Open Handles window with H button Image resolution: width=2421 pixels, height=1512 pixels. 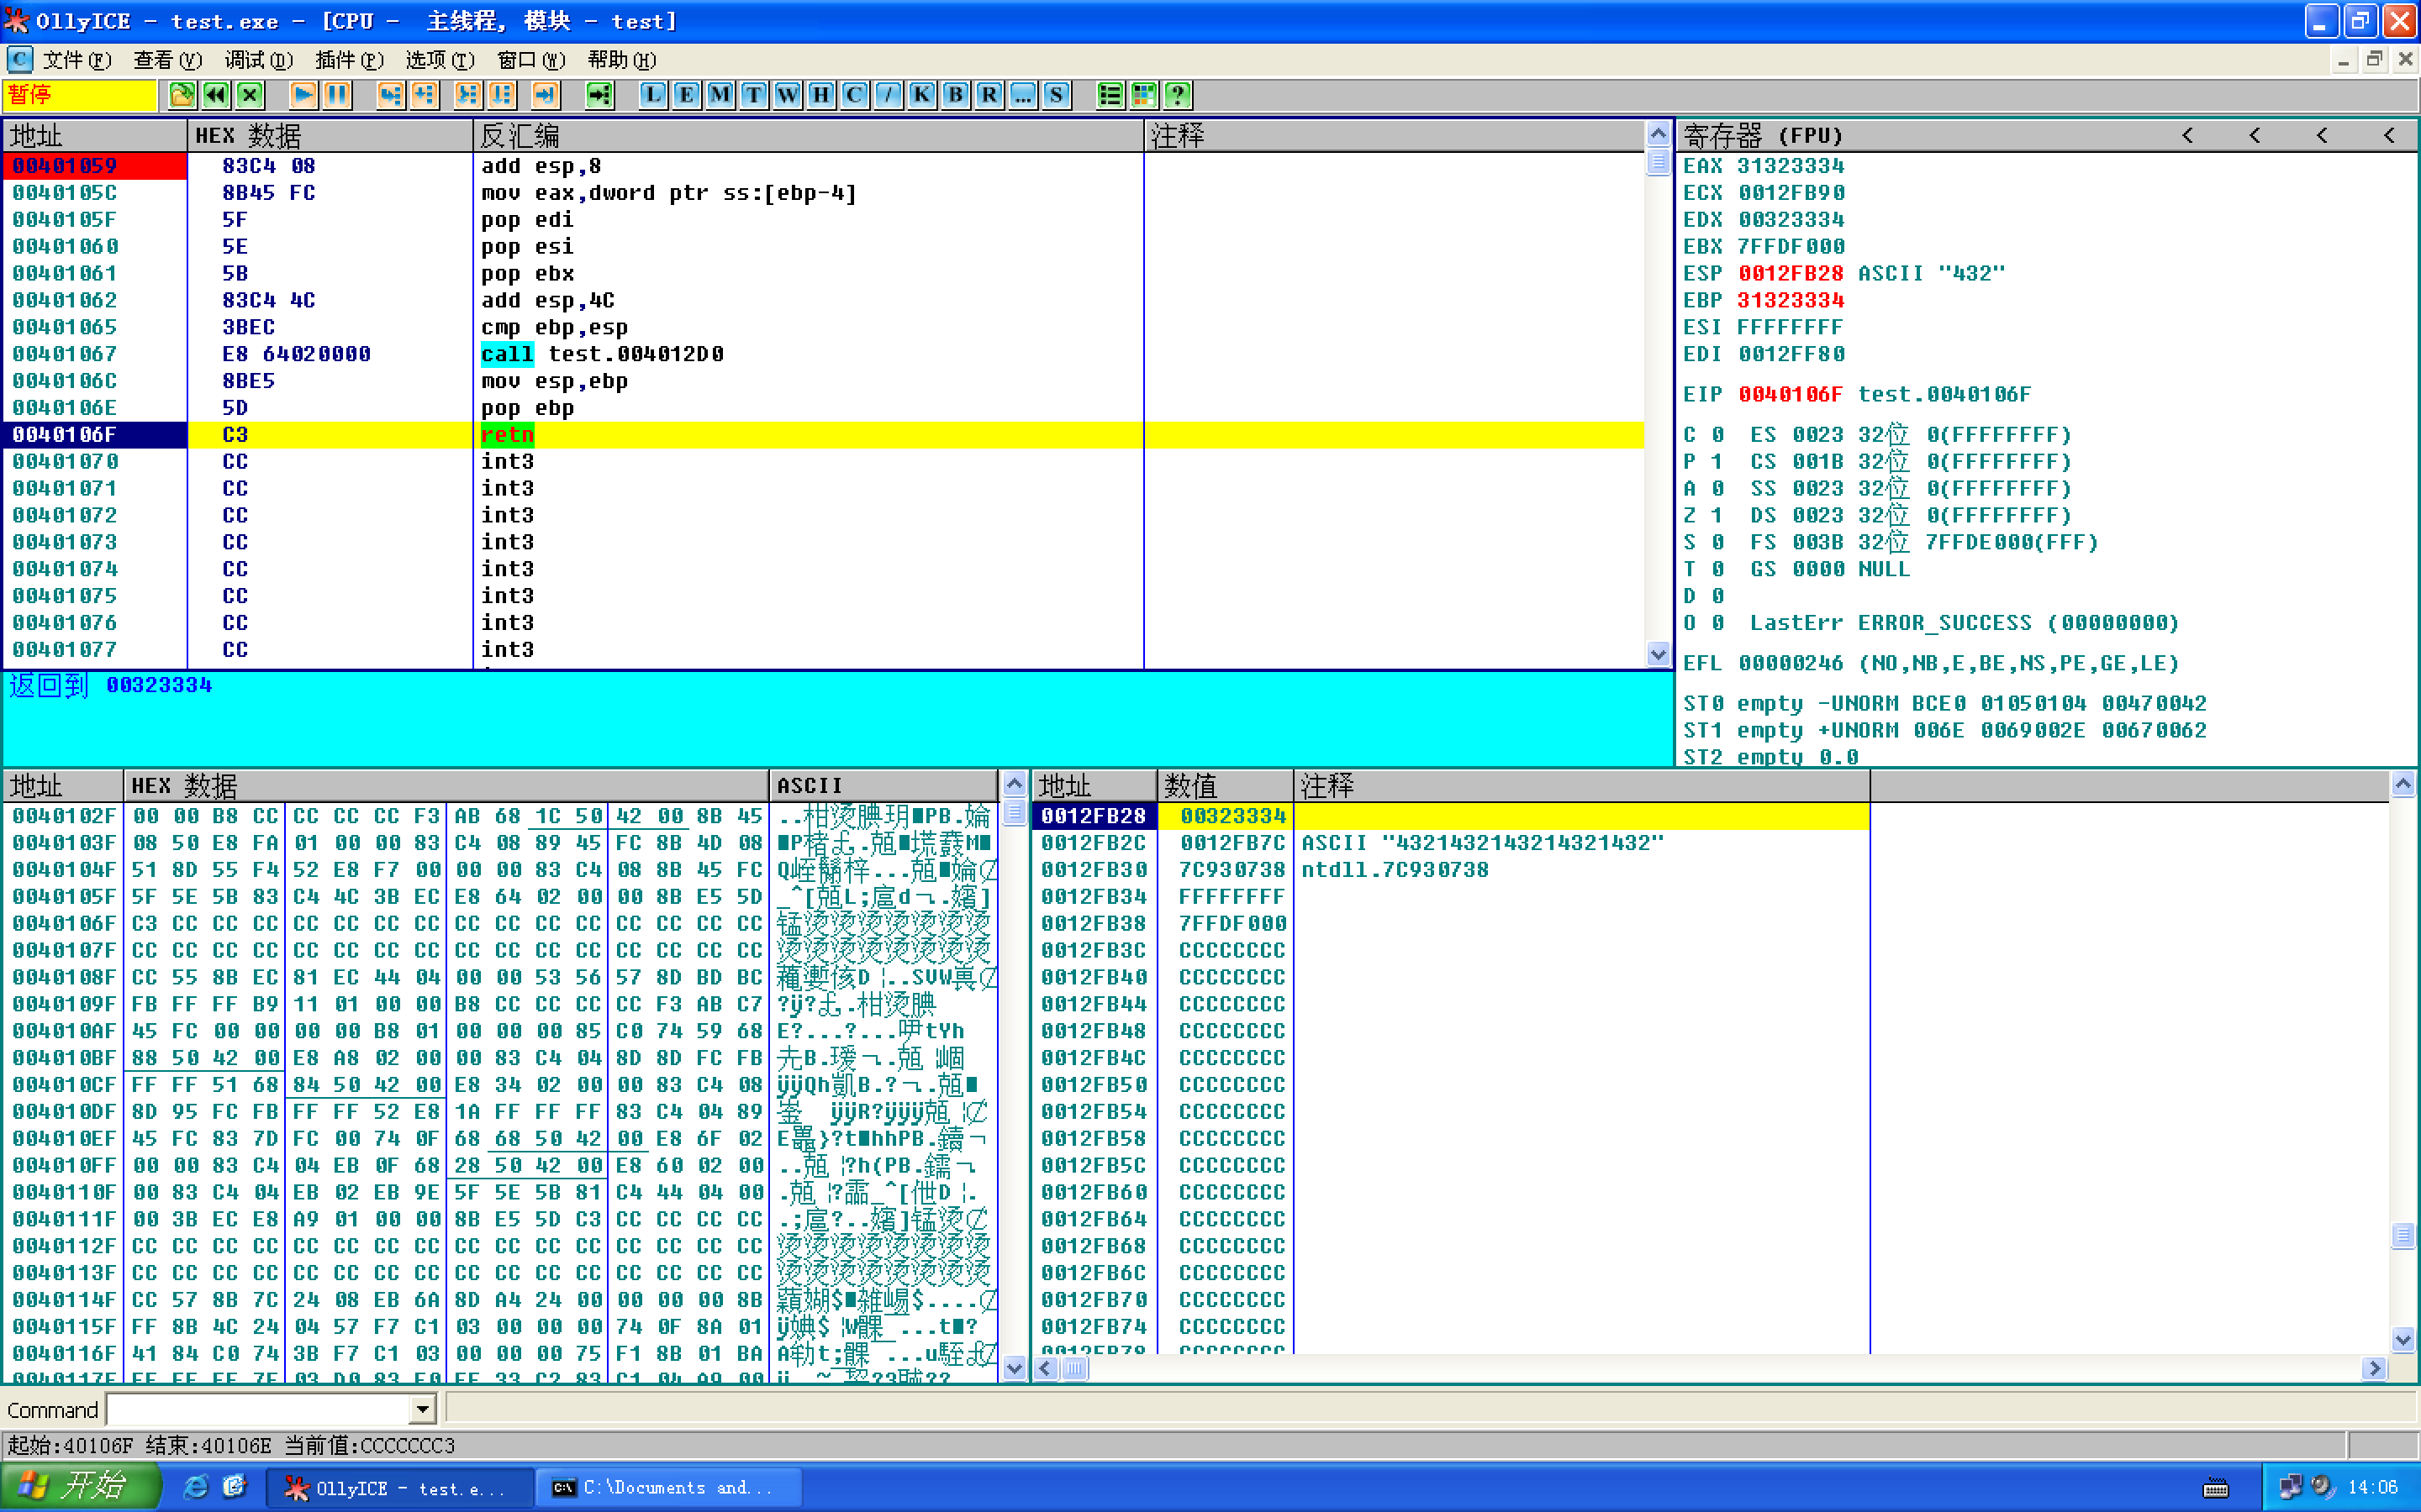[820, 95]
